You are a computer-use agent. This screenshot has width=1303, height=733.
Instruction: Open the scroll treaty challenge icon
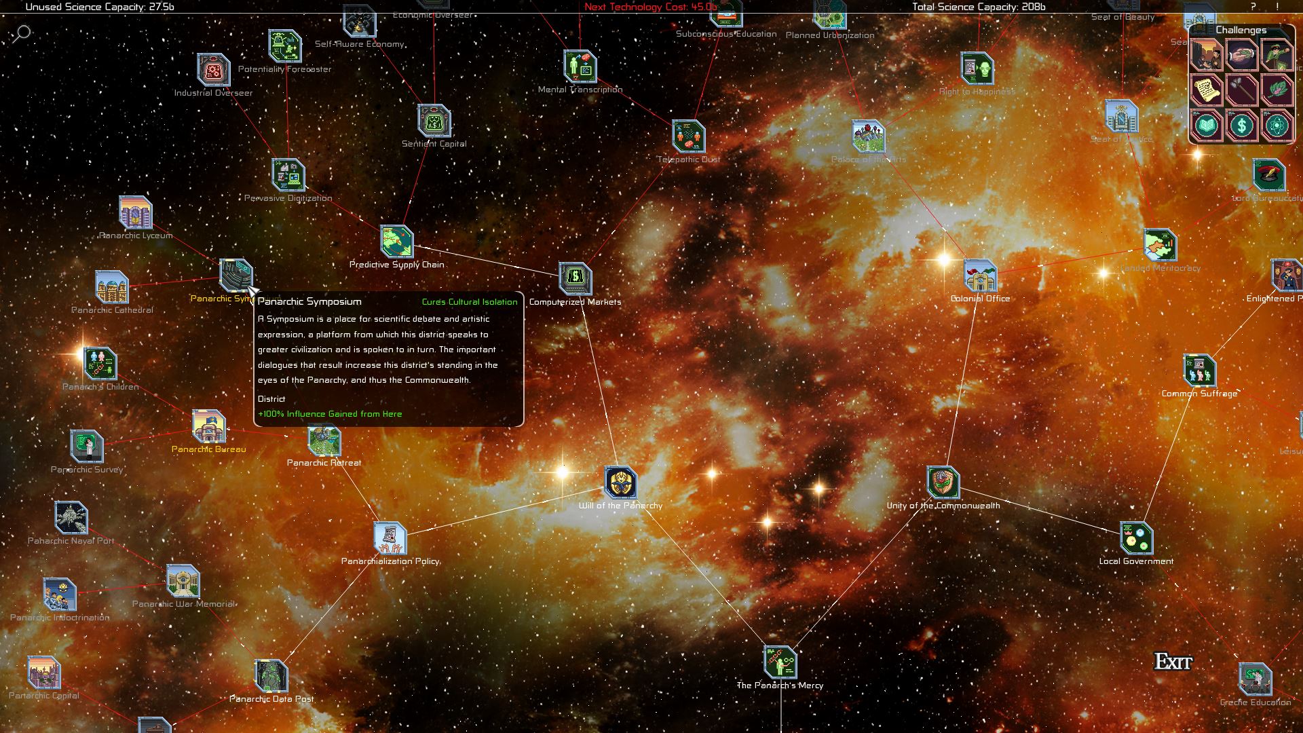(1207, 90)
